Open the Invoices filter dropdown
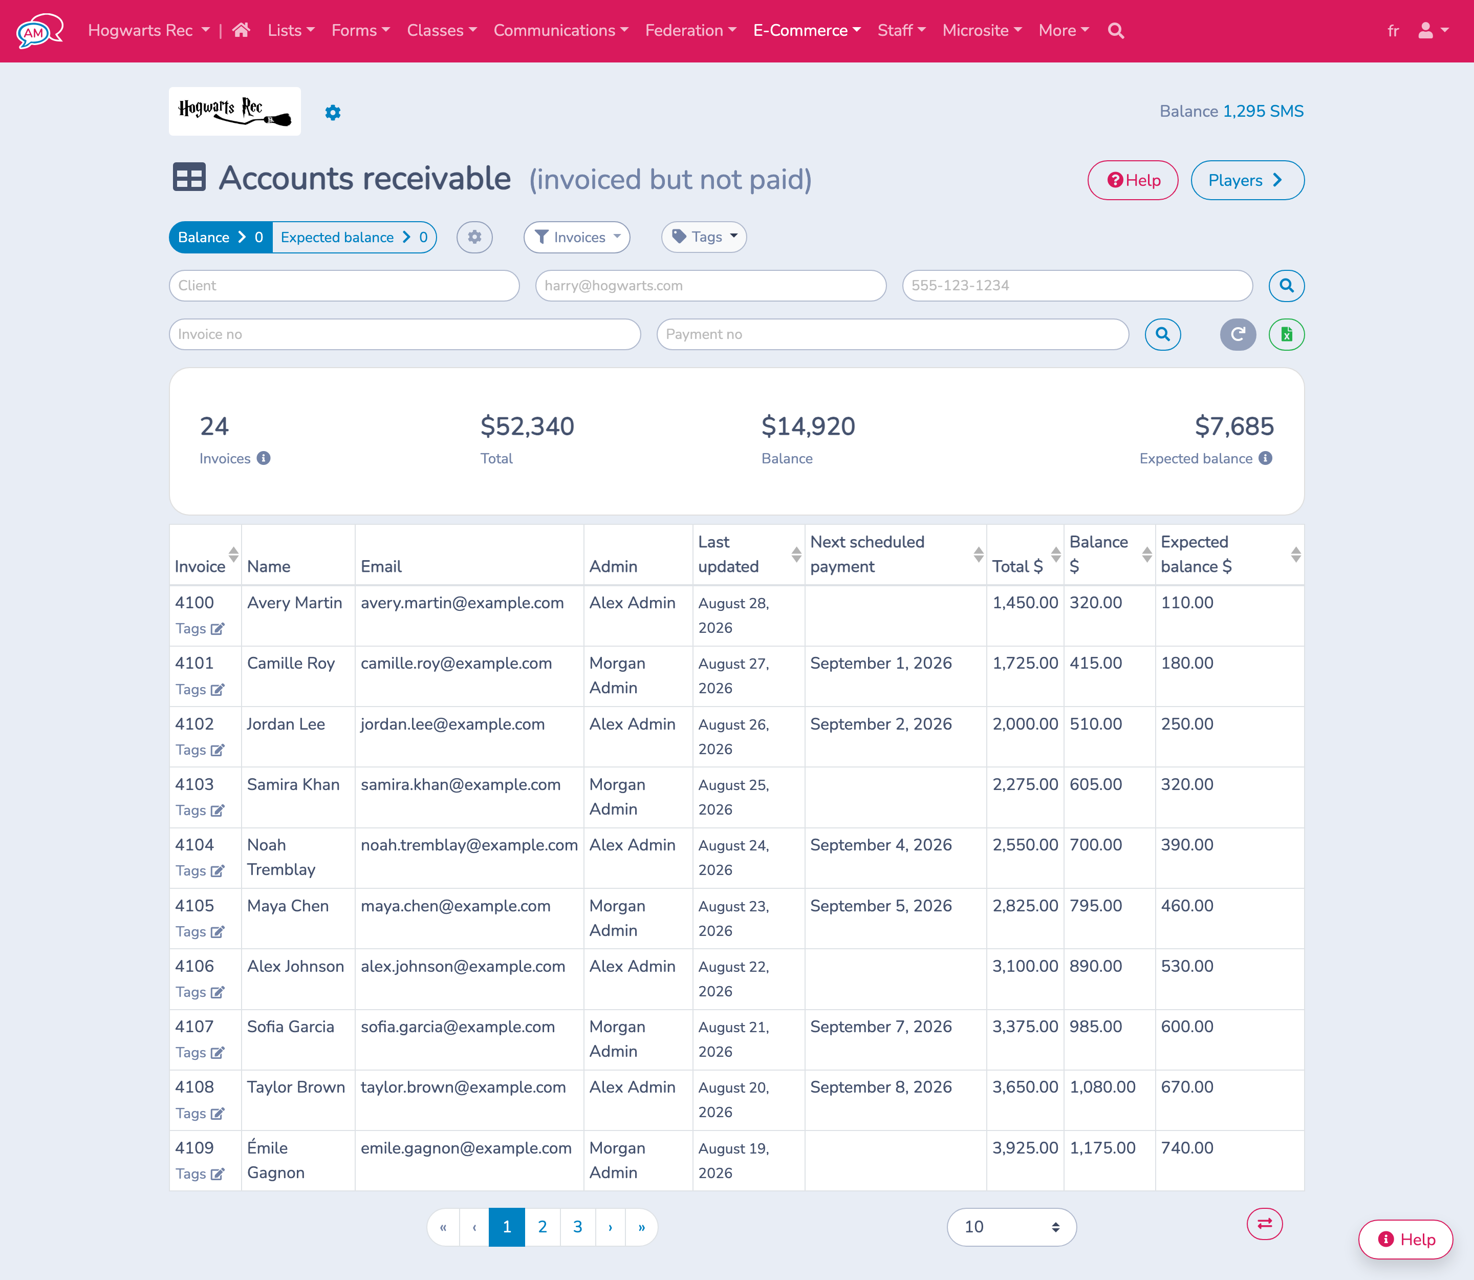 point(577,237)
